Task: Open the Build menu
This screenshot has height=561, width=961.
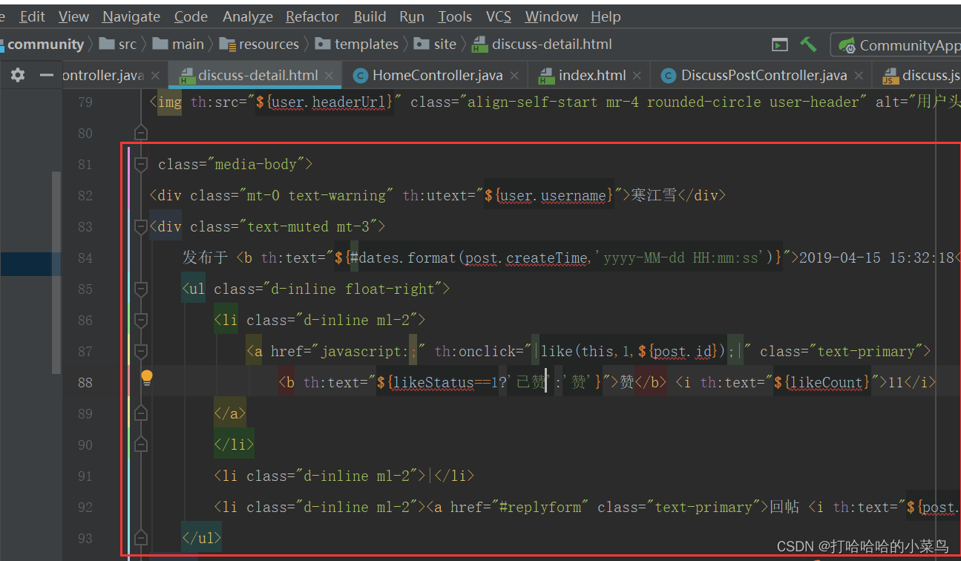Action: (370, 16)
